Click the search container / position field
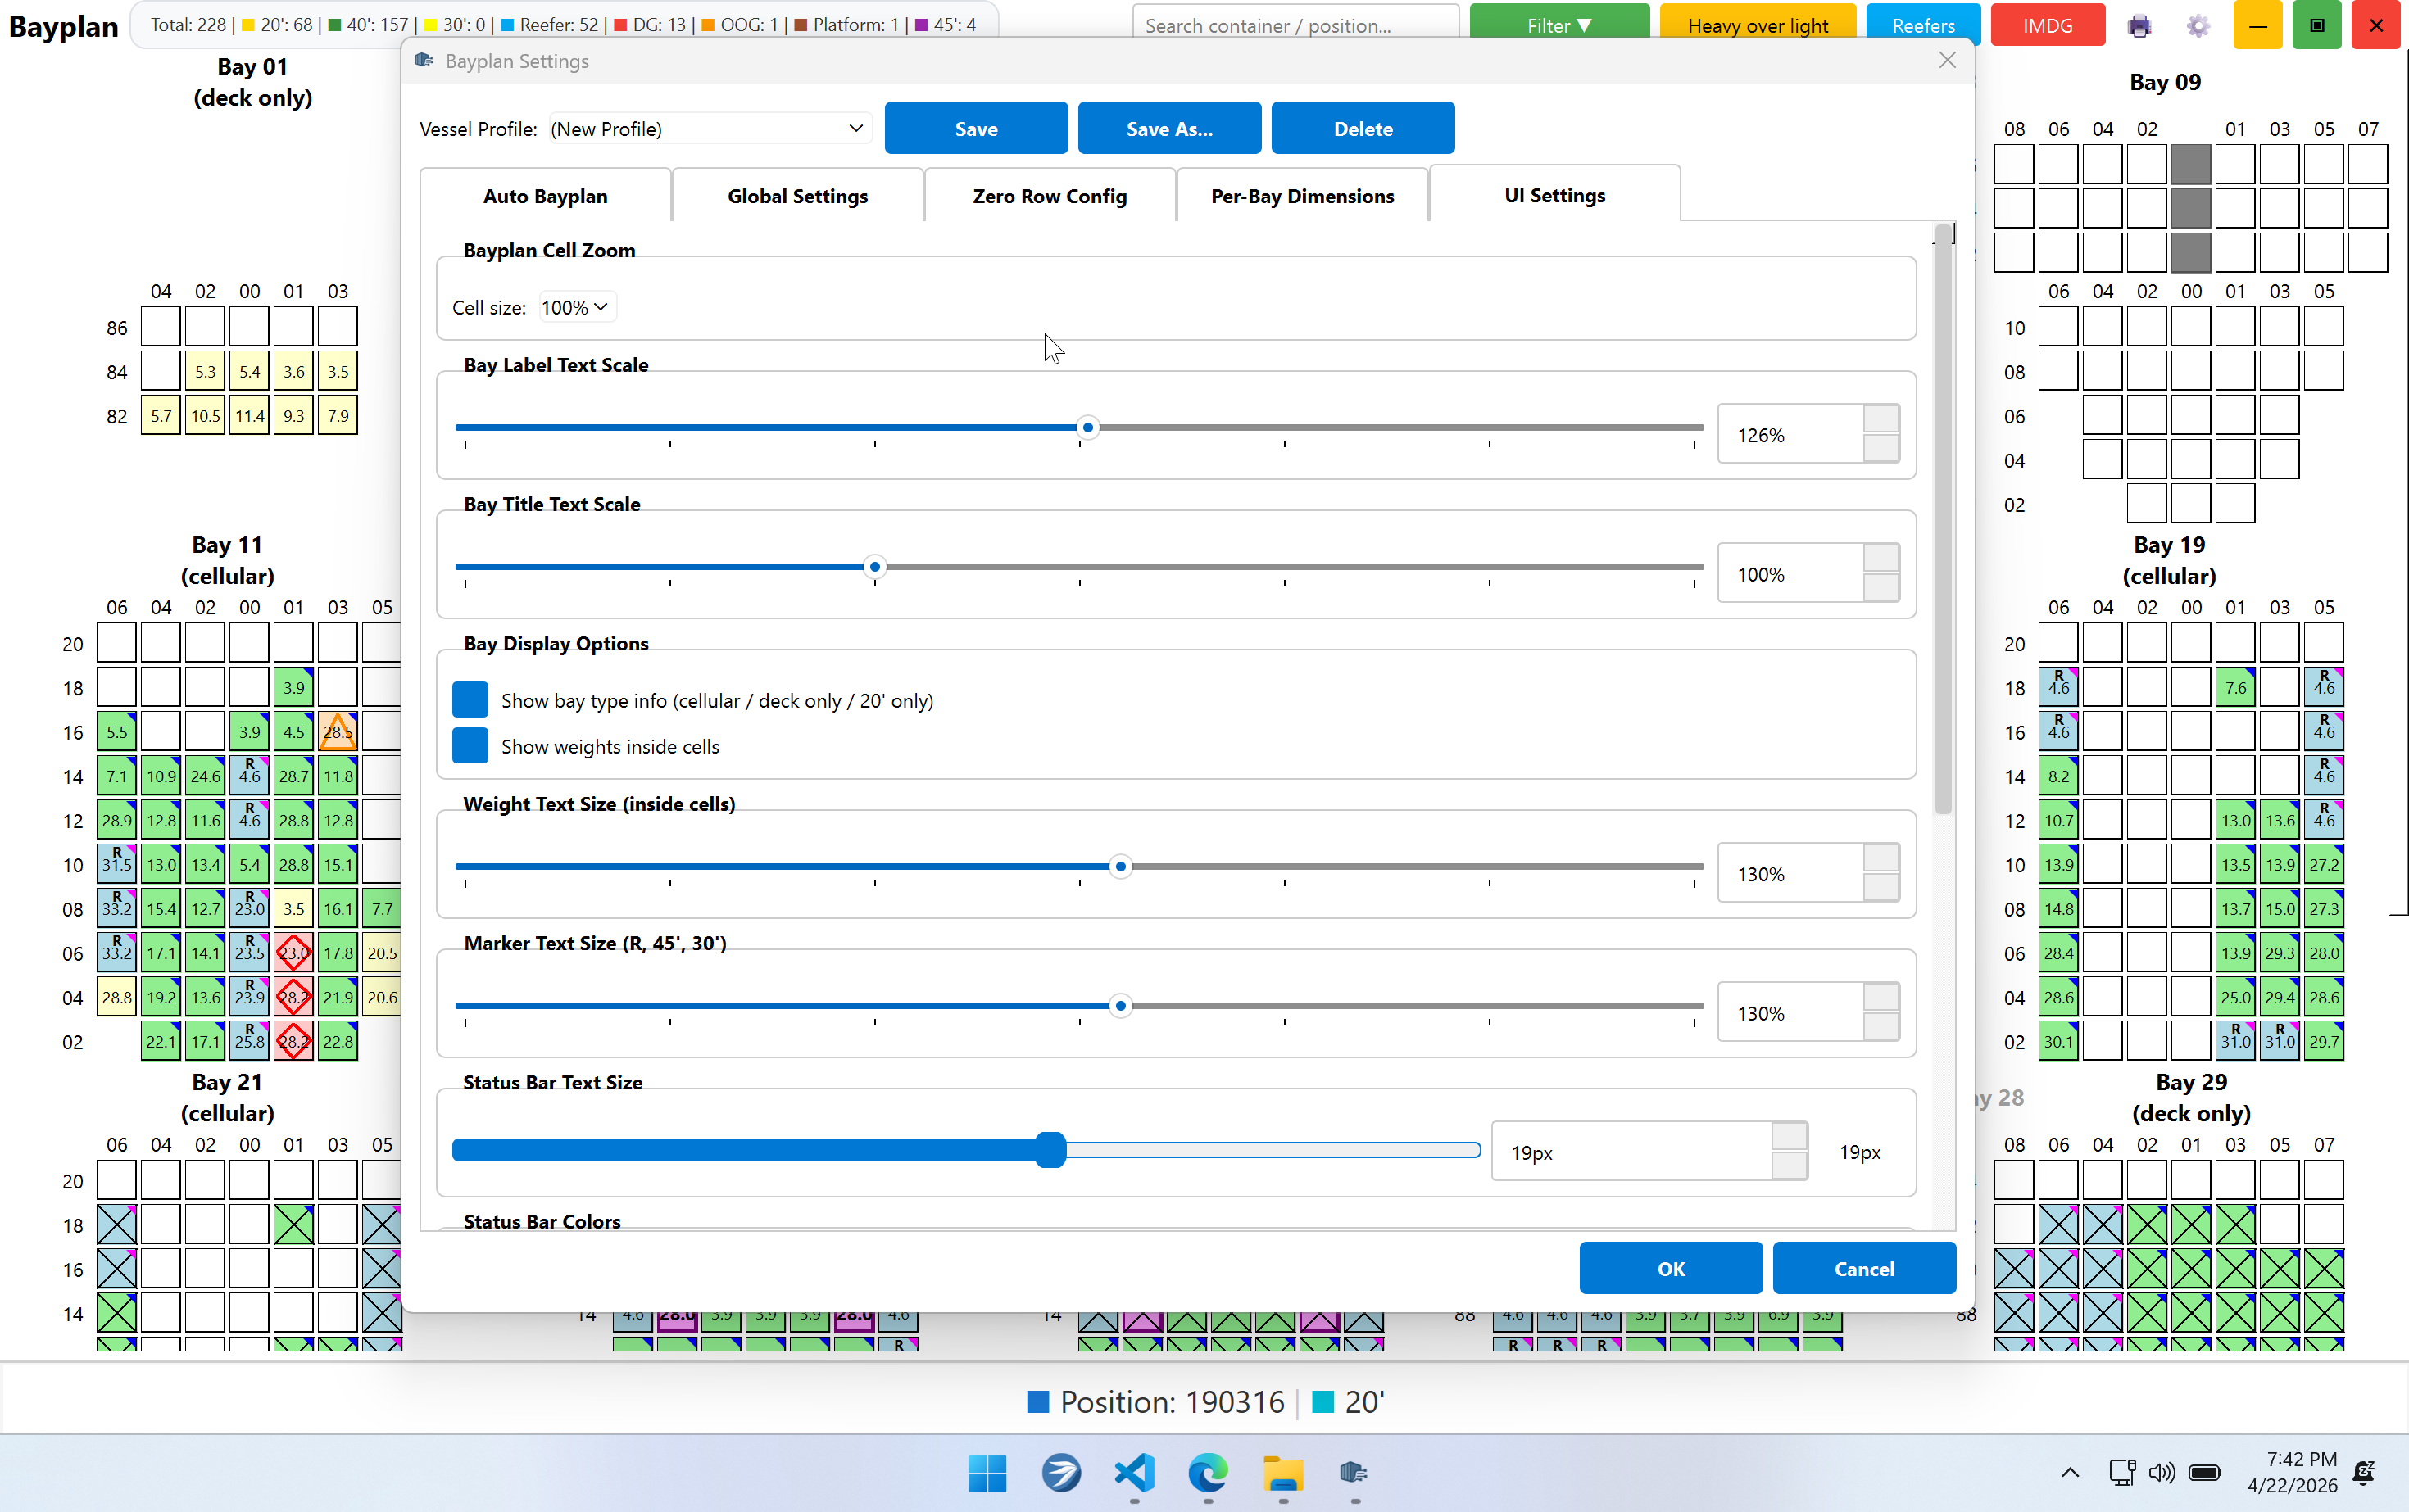Screen dimensions: 2409x1512 [x=1295, y=25]
